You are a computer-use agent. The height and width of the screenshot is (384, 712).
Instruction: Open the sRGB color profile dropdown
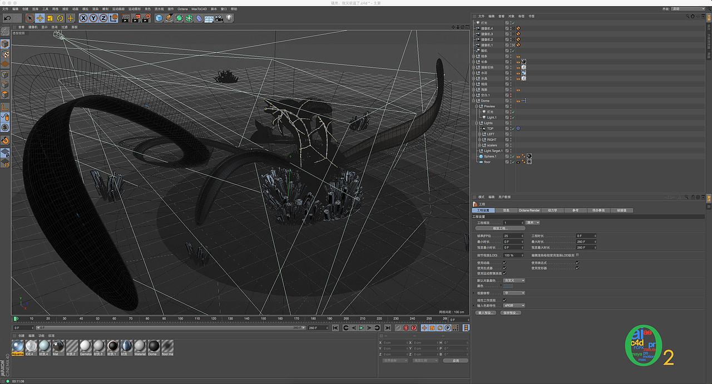[x=514, y=305]
